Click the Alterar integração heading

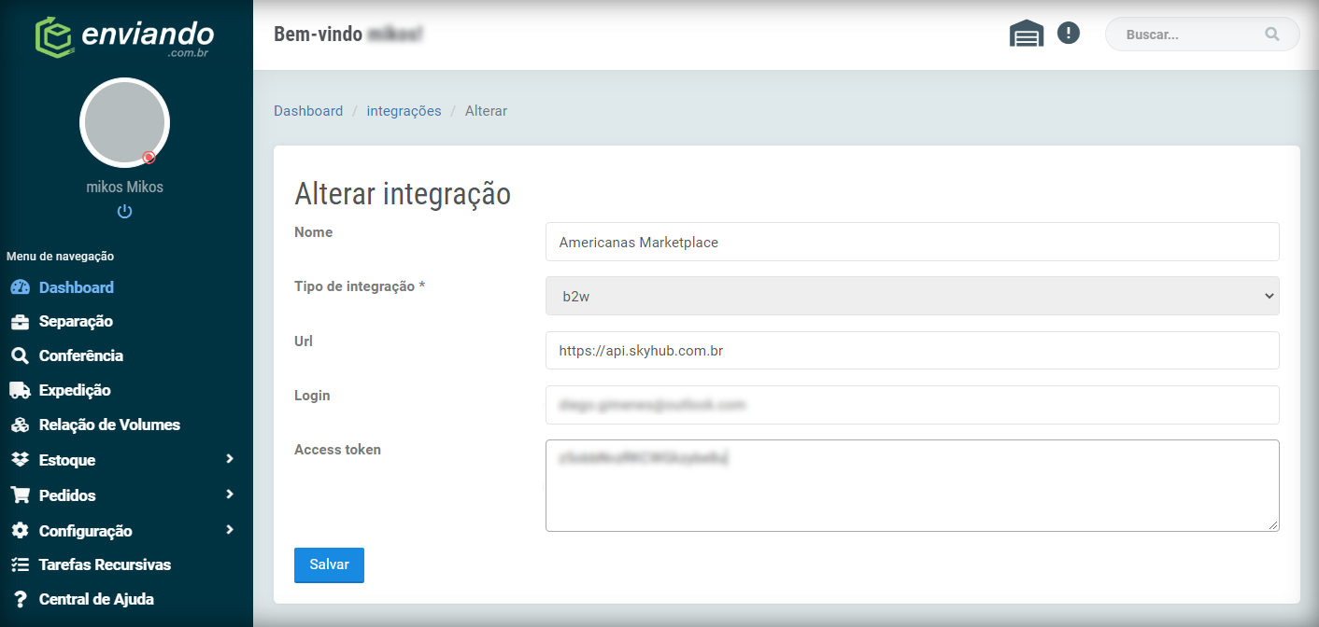[403, 194]
